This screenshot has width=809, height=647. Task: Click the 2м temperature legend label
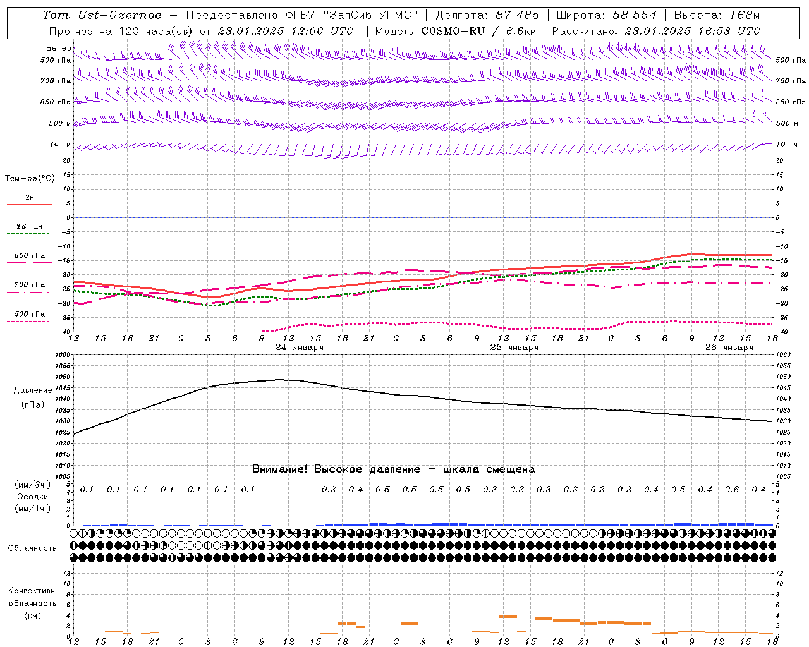pyautogui.click(x=30, y=197)
